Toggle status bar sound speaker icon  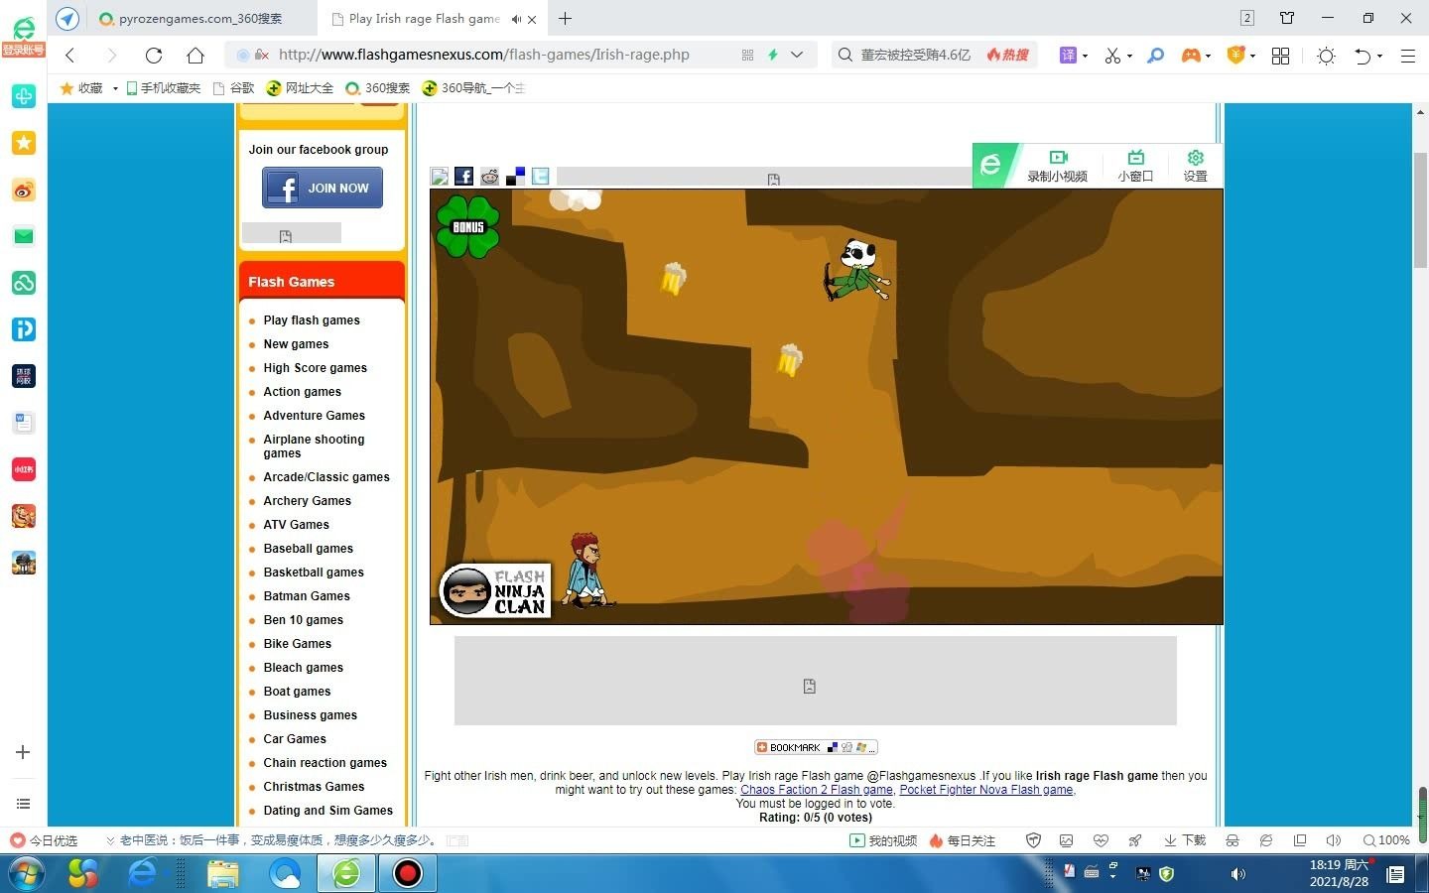tap(1334, 840)
